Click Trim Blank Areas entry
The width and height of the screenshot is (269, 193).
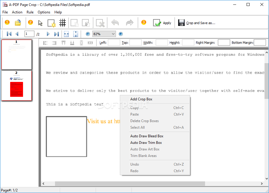coord(155,156)
